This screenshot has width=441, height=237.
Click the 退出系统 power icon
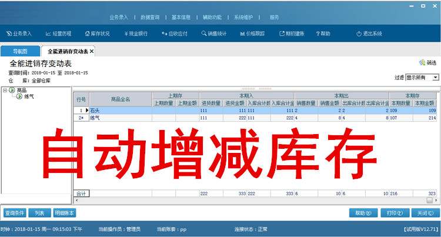pos(359,34)
